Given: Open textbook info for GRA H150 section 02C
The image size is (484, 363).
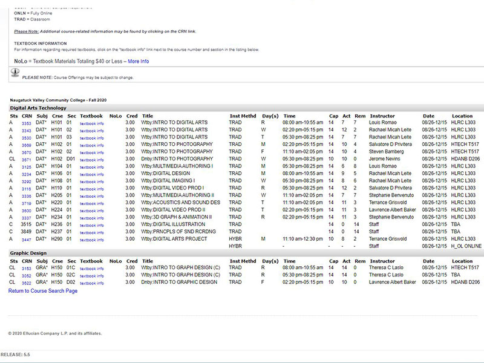Looking at the screenshot, I should point(92,276).
